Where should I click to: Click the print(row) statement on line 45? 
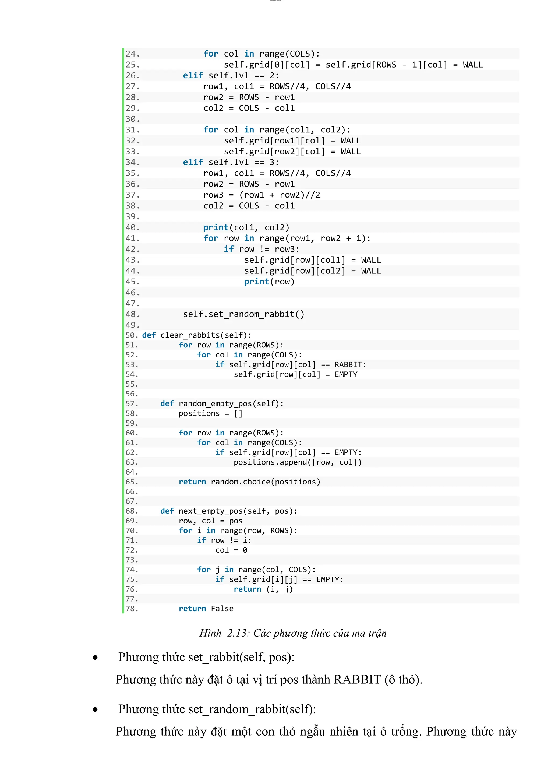tap(269, 282)
